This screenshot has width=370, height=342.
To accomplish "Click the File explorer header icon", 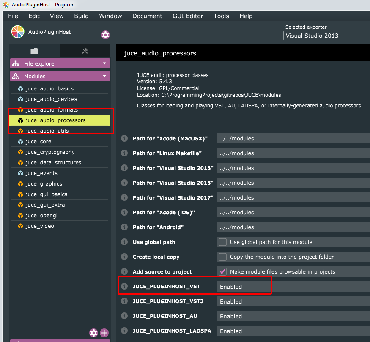I will pos(16,63).
